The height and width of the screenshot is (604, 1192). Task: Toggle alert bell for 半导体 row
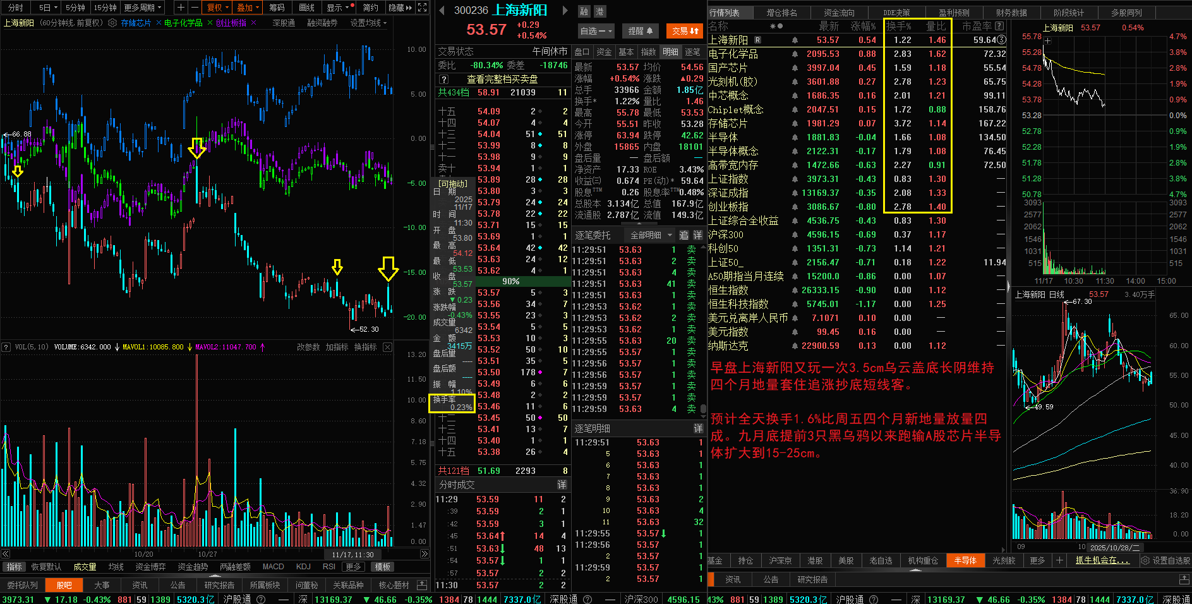click(795, 138)
